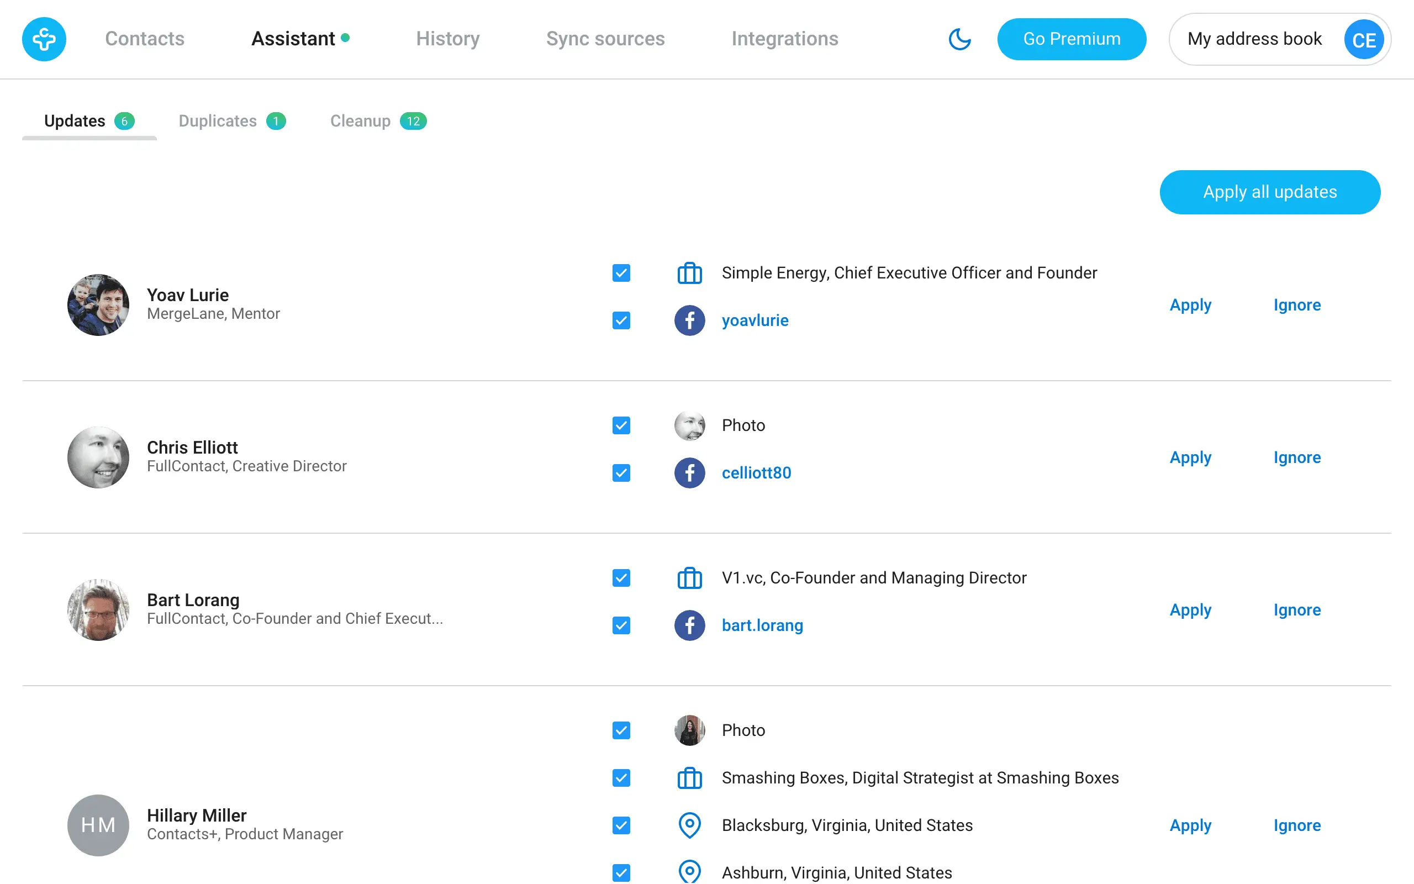Uncheck the bart.lorang Facebook checkbox
1414x884 pixels.
click(621, 625)
